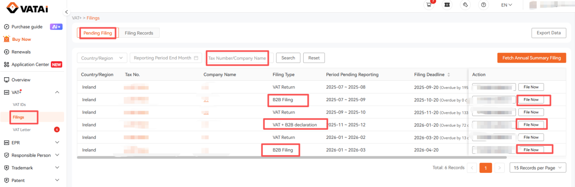Open the EN language dropdown
The height and width of the screenshot is (187, 575).
(x=506, y=5)
